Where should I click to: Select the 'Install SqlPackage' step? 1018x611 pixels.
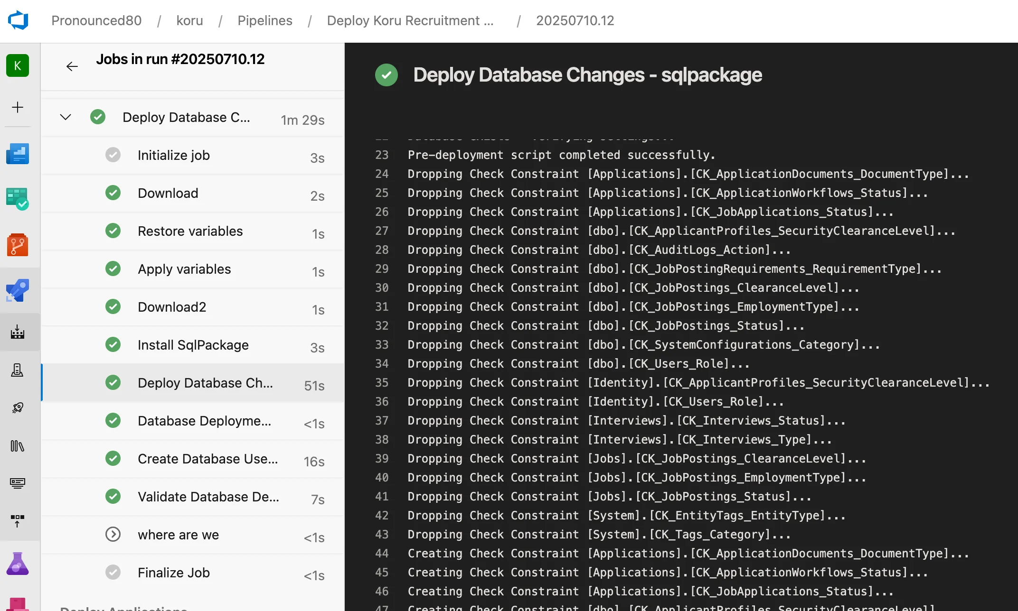tap(193, 345)
